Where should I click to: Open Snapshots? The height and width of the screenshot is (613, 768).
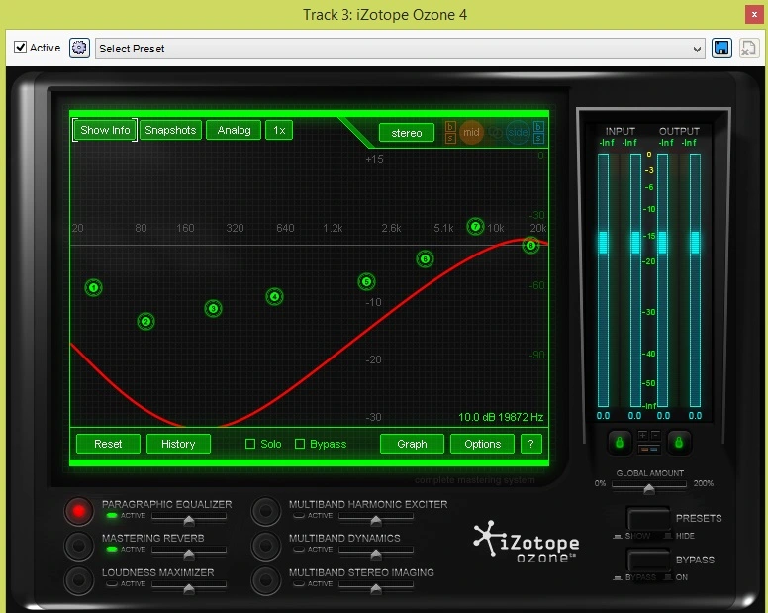tap(170, 130)
